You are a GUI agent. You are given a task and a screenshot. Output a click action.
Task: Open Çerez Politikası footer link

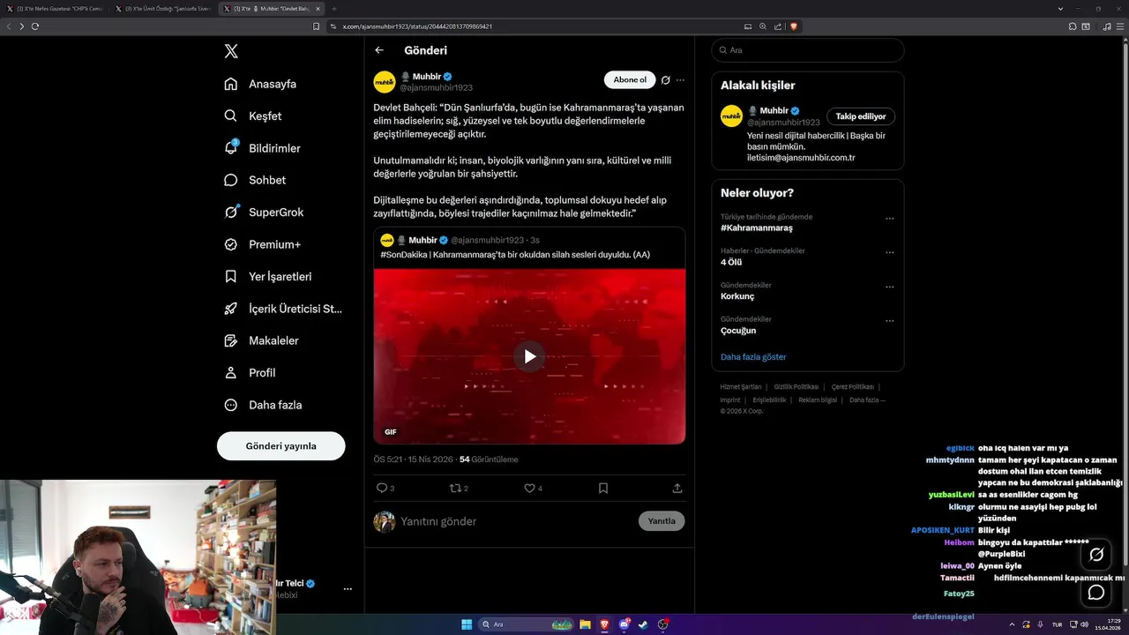(x=853, y=387)
